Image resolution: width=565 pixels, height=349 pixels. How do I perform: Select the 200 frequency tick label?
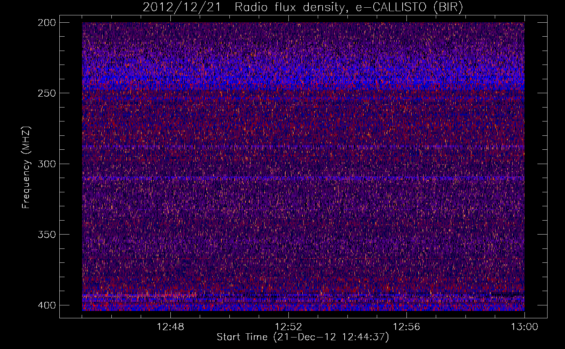(46, 22)
